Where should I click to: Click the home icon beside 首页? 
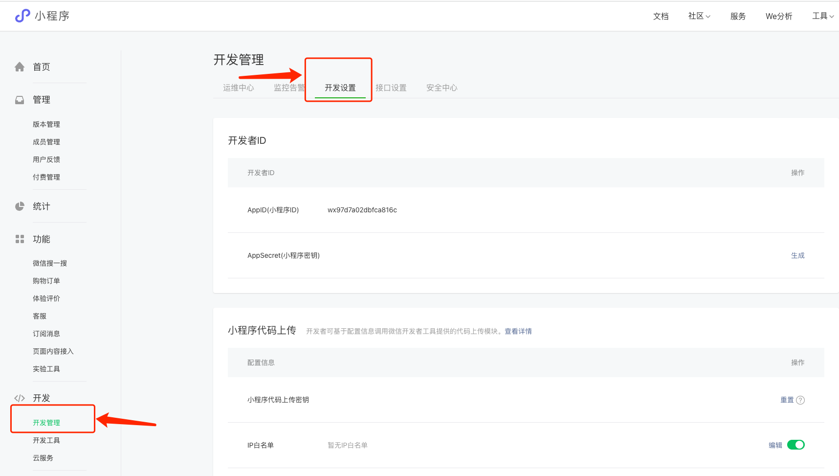[20, 67]
